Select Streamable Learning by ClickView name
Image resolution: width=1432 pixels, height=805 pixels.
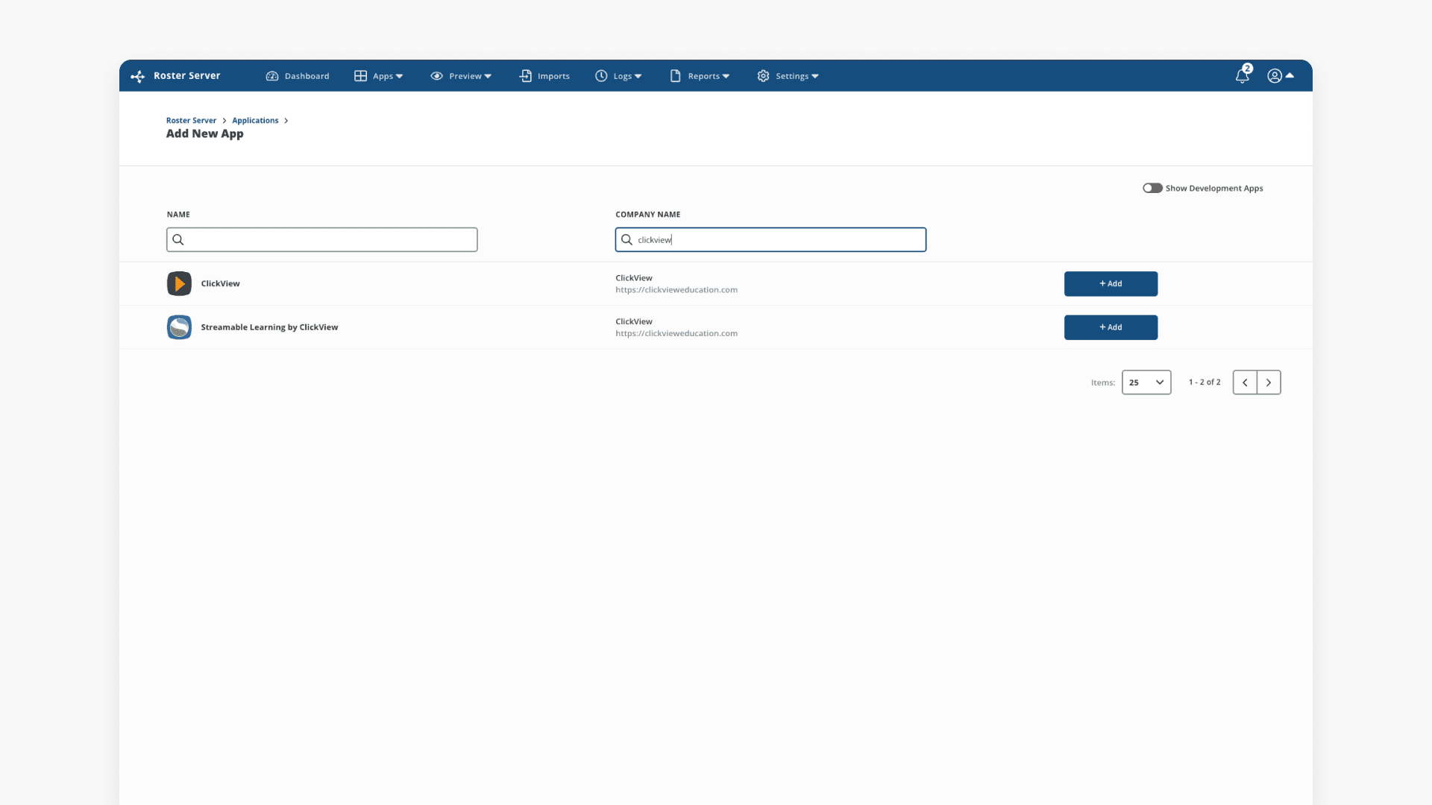click(x=269, y=327)
